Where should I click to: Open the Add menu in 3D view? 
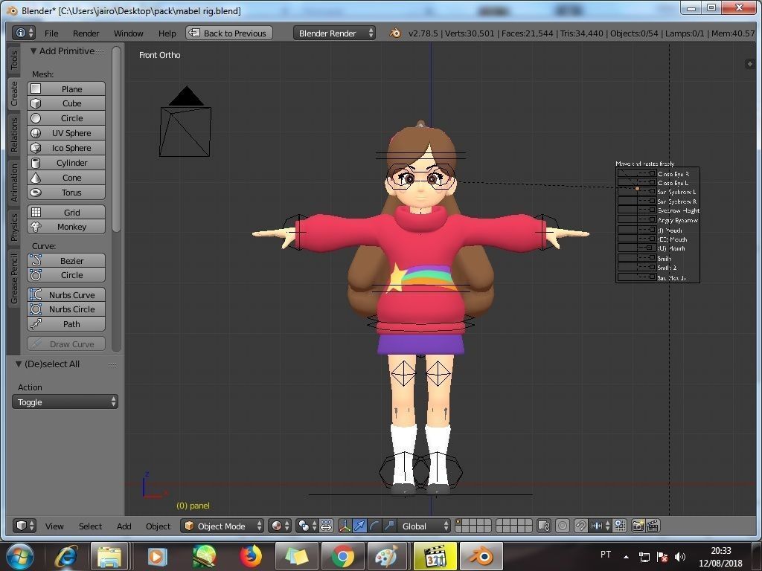tap(124, 526)
